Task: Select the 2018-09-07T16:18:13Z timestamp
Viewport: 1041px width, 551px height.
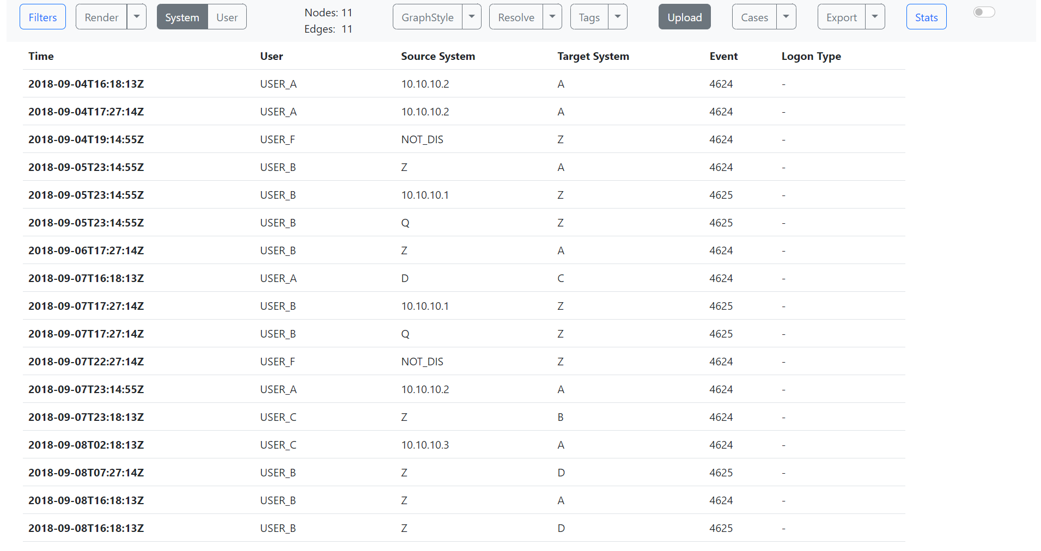Action: point(86,278)
